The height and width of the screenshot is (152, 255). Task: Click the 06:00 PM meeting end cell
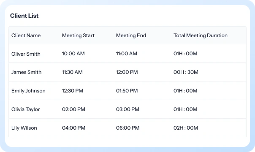pos(127,128)
